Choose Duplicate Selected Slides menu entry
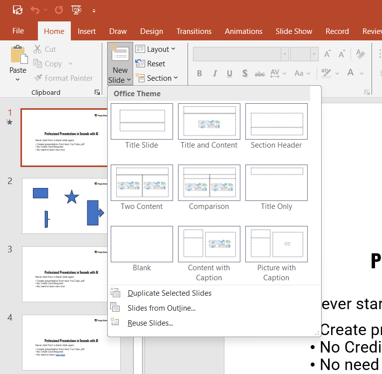 click(x=170, y=293)
